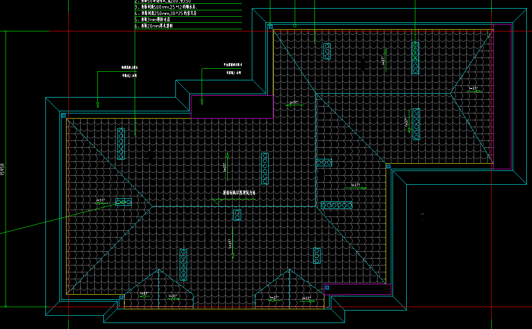The image size is (532, 329).
Task: Click the arrowhead of the leftmost green leader line
Action: (98, 105)
